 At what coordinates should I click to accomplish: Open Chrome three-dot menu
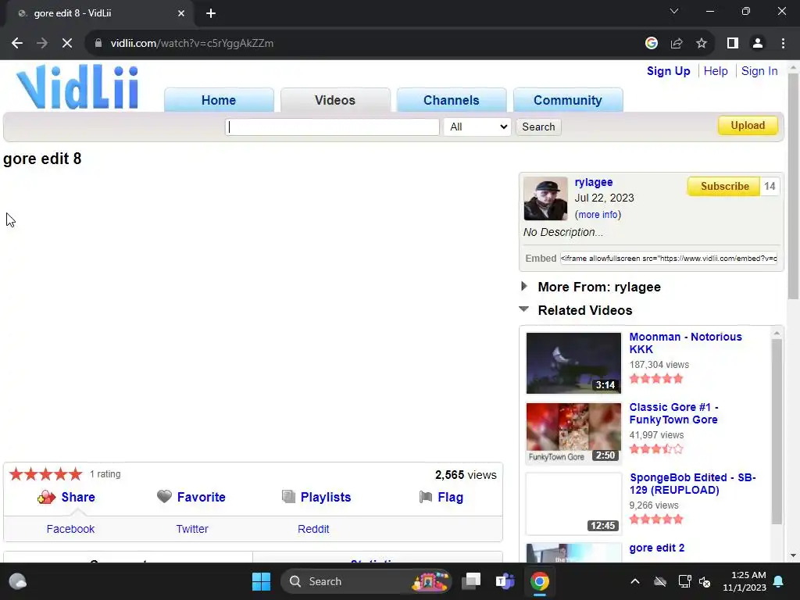coord(783,44)
